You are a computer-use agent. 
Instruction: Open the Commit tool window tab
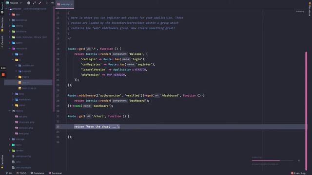(x=2, y=42)
